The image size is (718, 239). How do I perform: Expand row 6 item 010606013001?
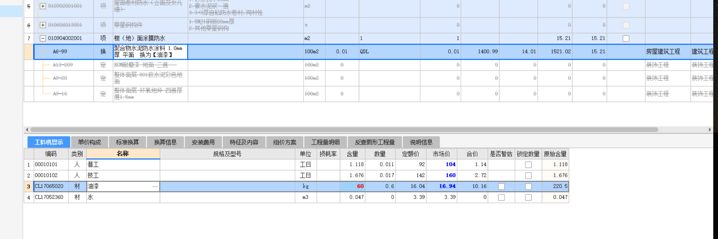43,25
